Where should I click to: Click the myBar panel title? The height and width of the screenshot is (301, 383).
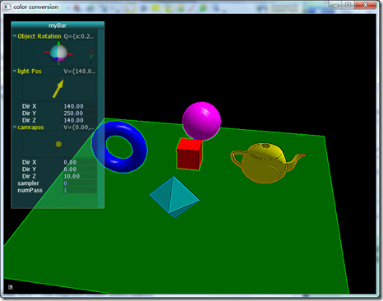[58, 25]
